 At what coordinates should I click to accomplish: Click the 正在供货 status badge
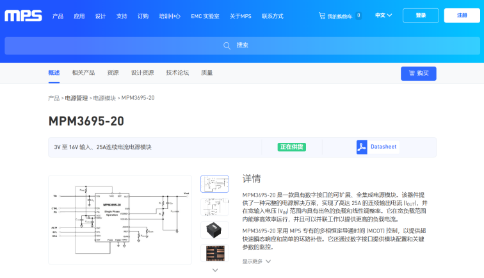292,147
